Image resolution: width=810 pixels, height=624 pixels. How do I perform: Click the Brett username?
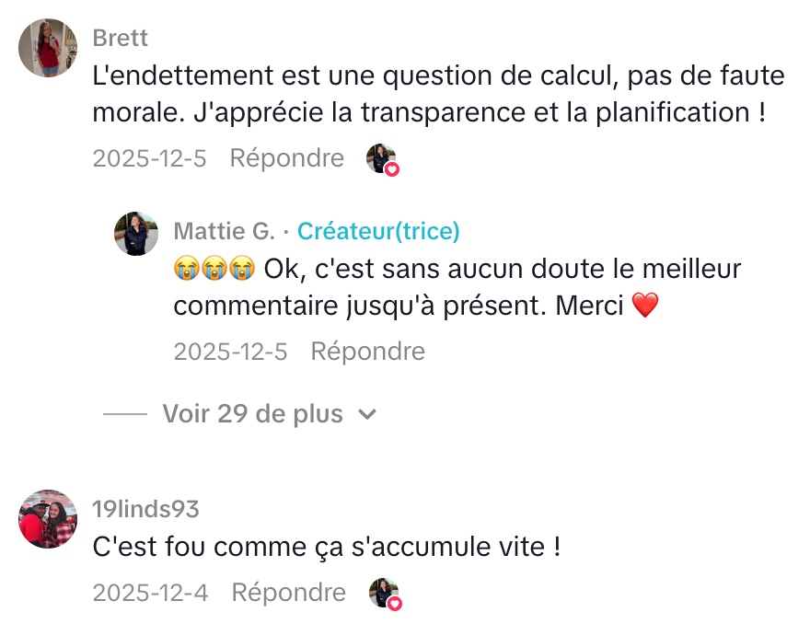120,39
